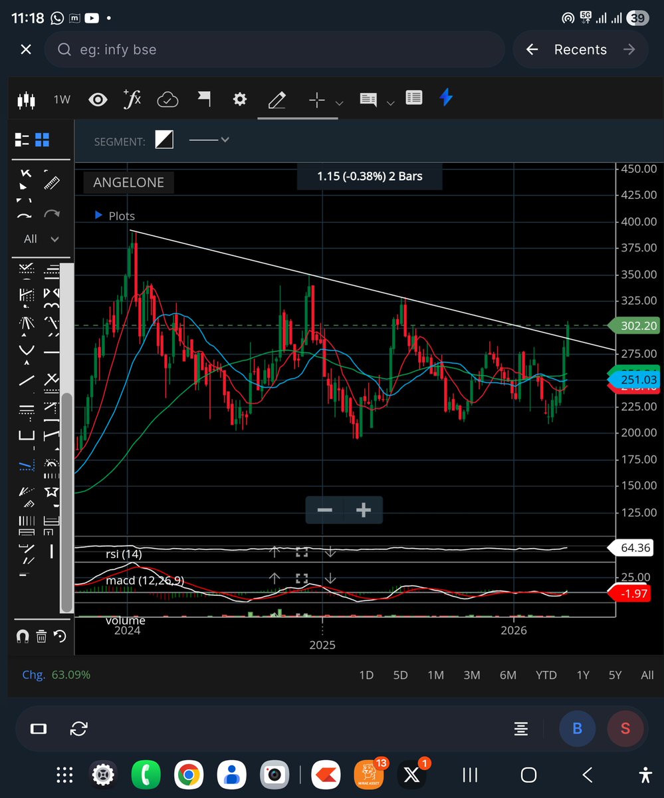664x798 pixels.
Task: Click the ANGELONE symbol label
Action: (129, 182)
